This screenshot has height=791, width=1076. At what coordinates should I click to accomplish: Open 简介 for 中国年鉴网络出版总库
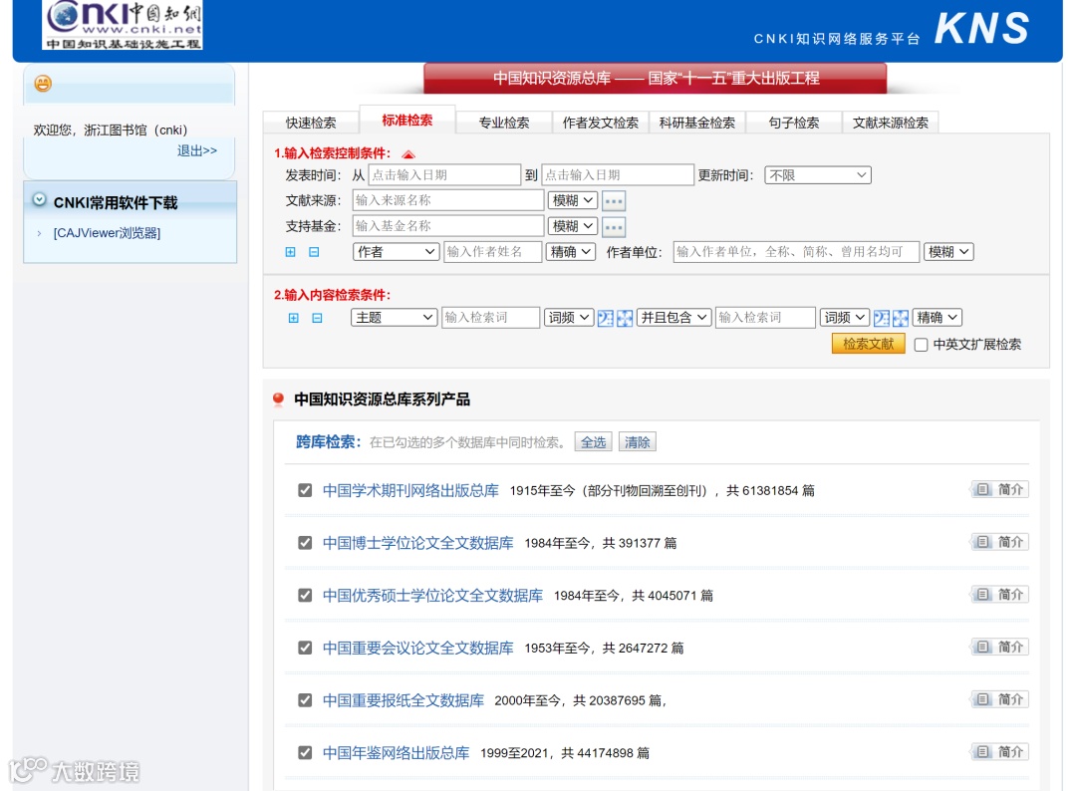(1000, 752)
